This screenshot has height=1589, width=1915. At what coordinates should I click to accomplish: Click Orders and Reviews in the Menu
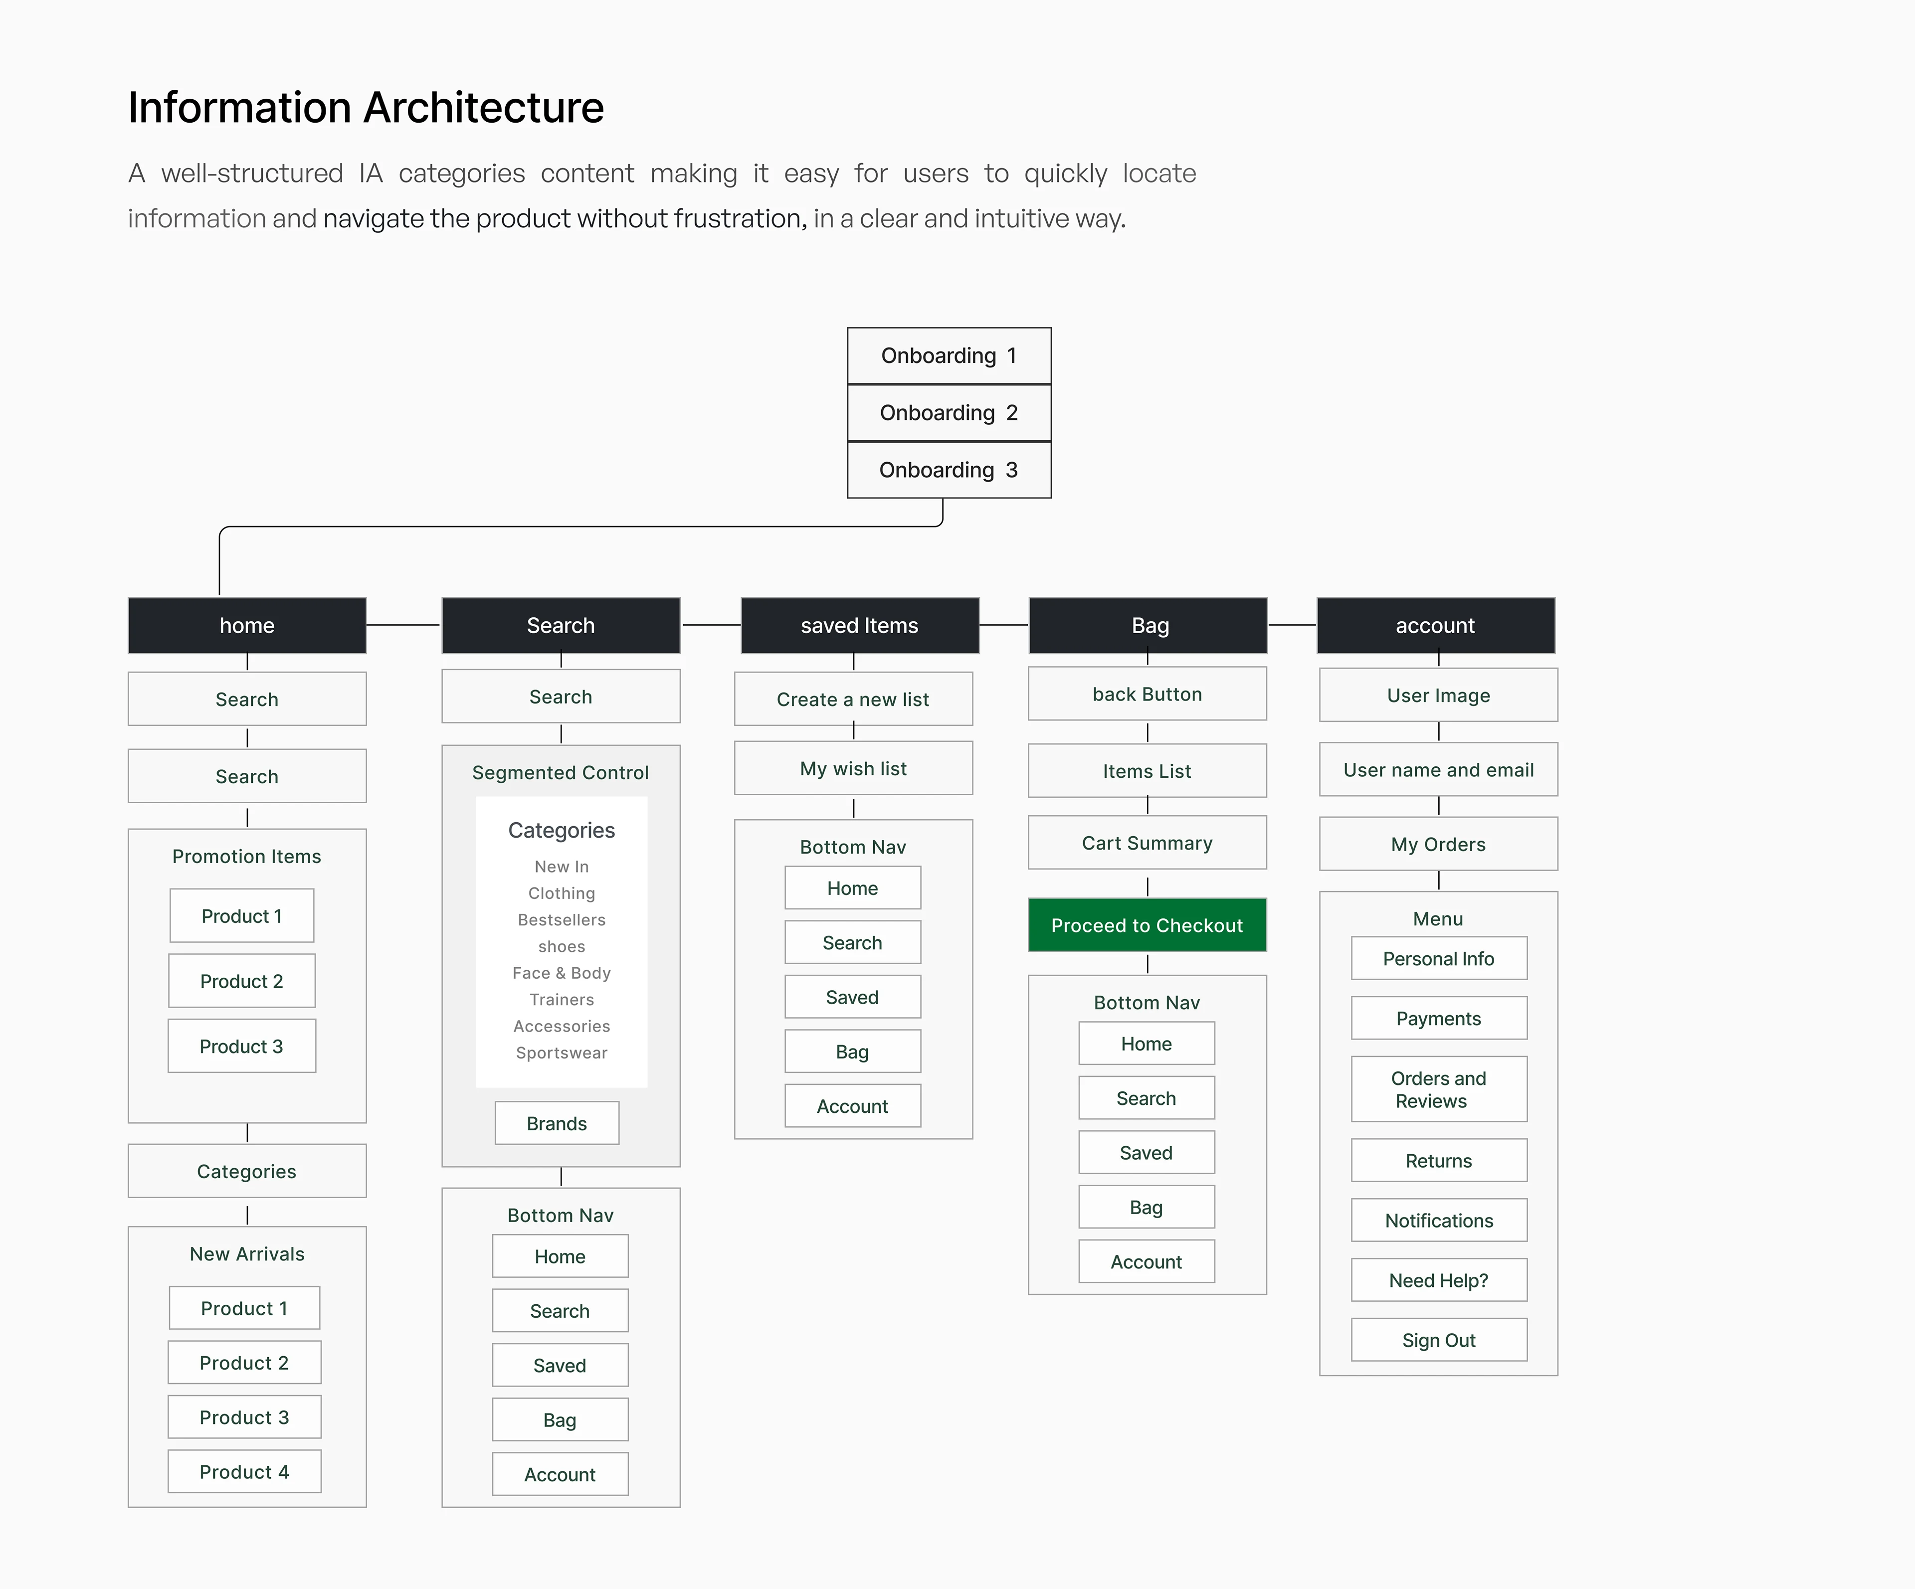click(1439, 1089)
